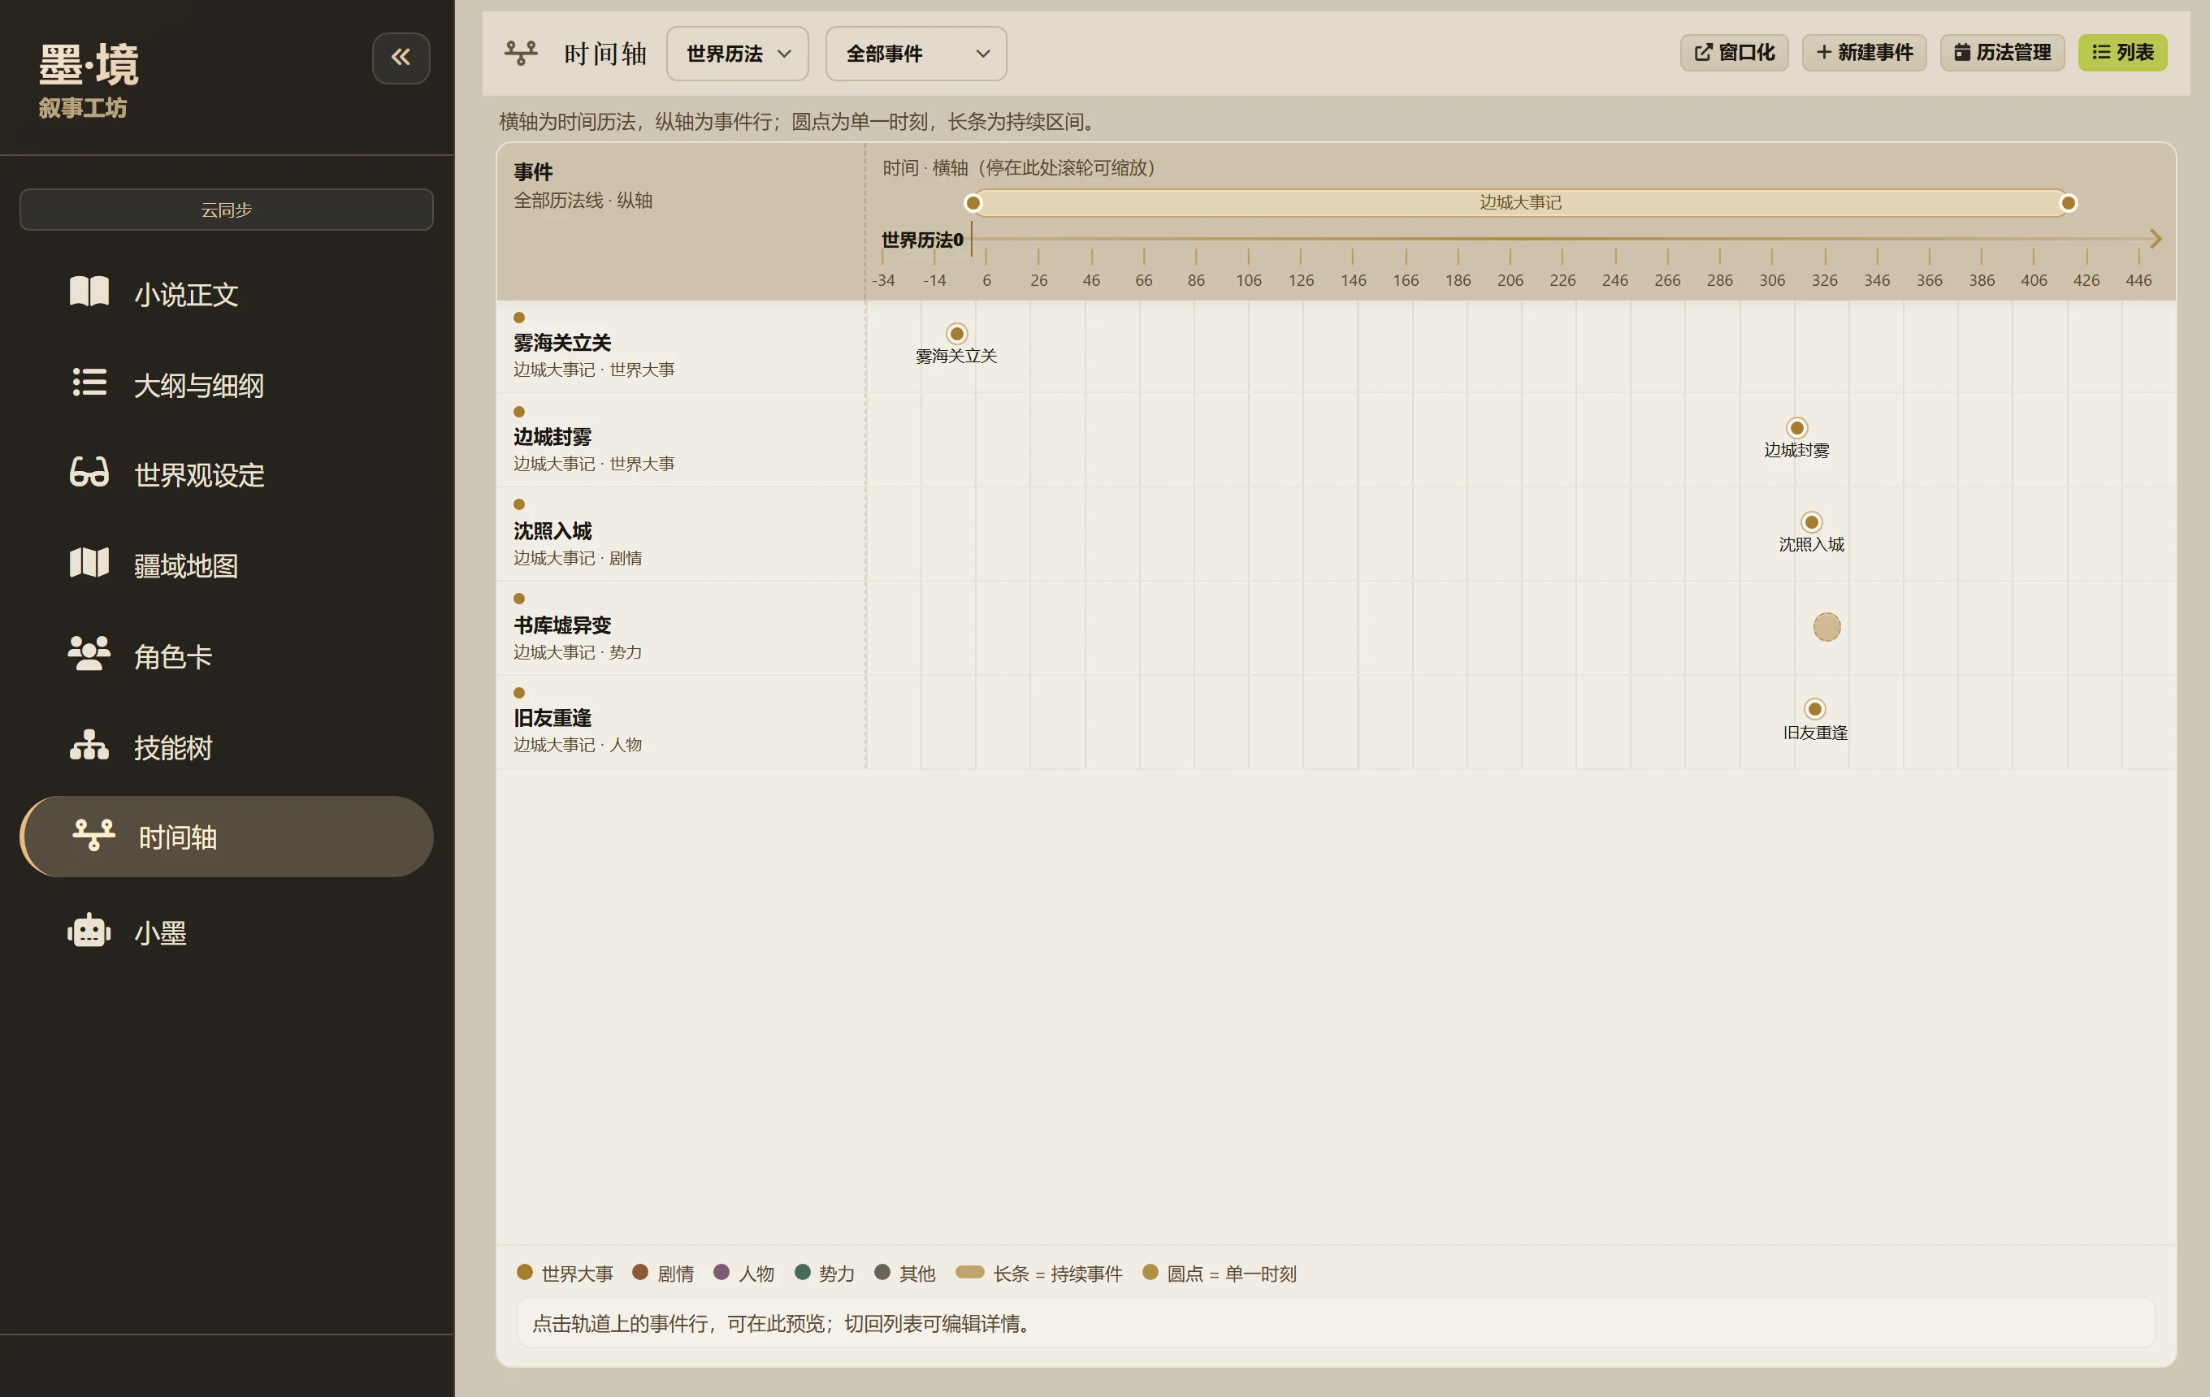The width and height of the screenshot is (2210, 1397).
Task: Click the 世界大事 legend swatch
Action: pos(525,1272)
